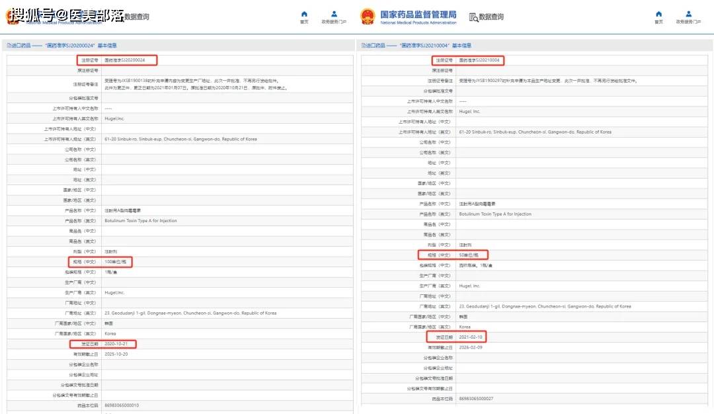Click the issue date 2020-10-21
This screenshot has width=714, height=414.
tap(116, 344)
